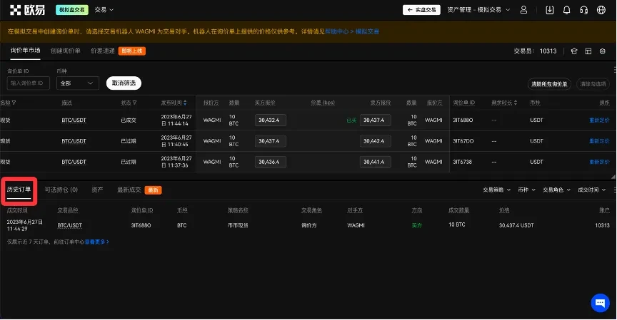This screenshot has width=617, height=320.
Task: Click the tutorial graduation cap icon
Action: [573, 51]
